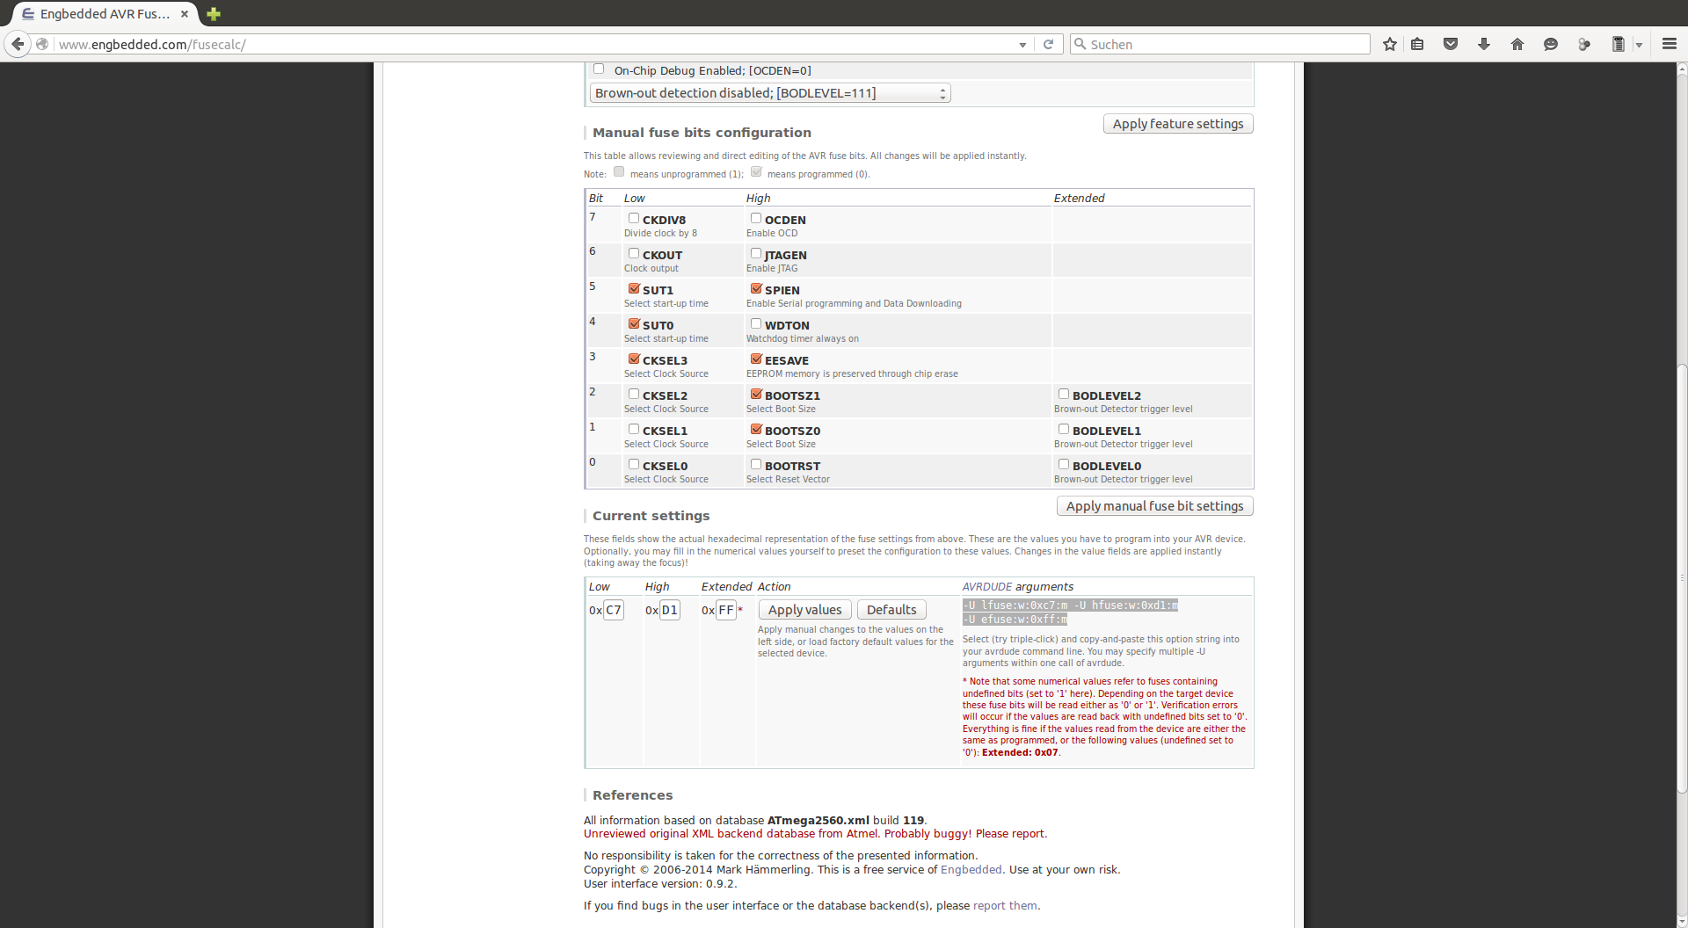This screenshot has width=1688, height=928.
Task: Open the Brown-out detection BODLEVEL dropdown
Action: click(x=770, y=93)
